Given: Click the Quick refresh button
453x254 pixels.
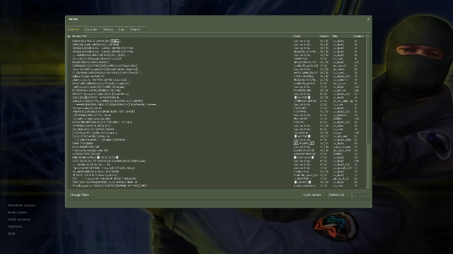Looking at the screenshot, I should click(x=314, y=195).
